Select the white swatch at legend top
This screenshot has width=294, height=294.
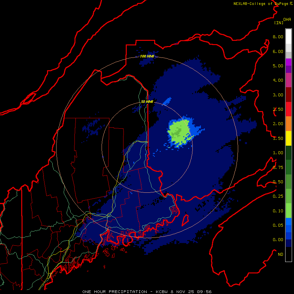(288, 36)
